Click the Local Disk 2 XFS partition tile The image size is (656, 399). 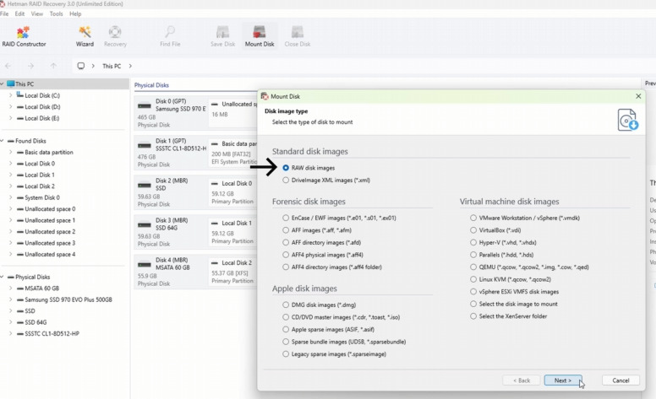(232, 272)
